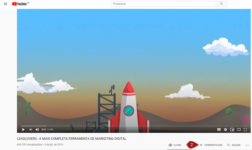Screen dimensions: 252x150
Task: Toggle subtitles/closed captions
Action: pos(219,130)
